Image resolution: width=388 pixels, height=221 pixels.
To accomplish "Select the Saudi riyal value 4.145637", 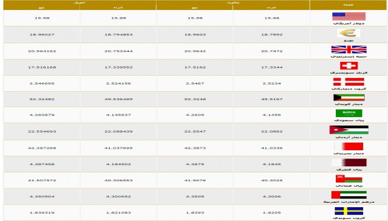I will click(x=119, y=115).
